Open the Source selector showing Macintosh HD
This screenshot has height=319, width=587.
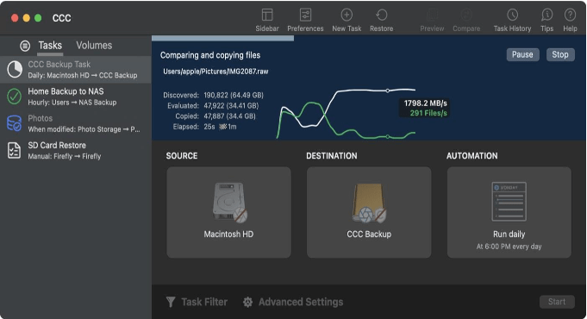(228, 212)
